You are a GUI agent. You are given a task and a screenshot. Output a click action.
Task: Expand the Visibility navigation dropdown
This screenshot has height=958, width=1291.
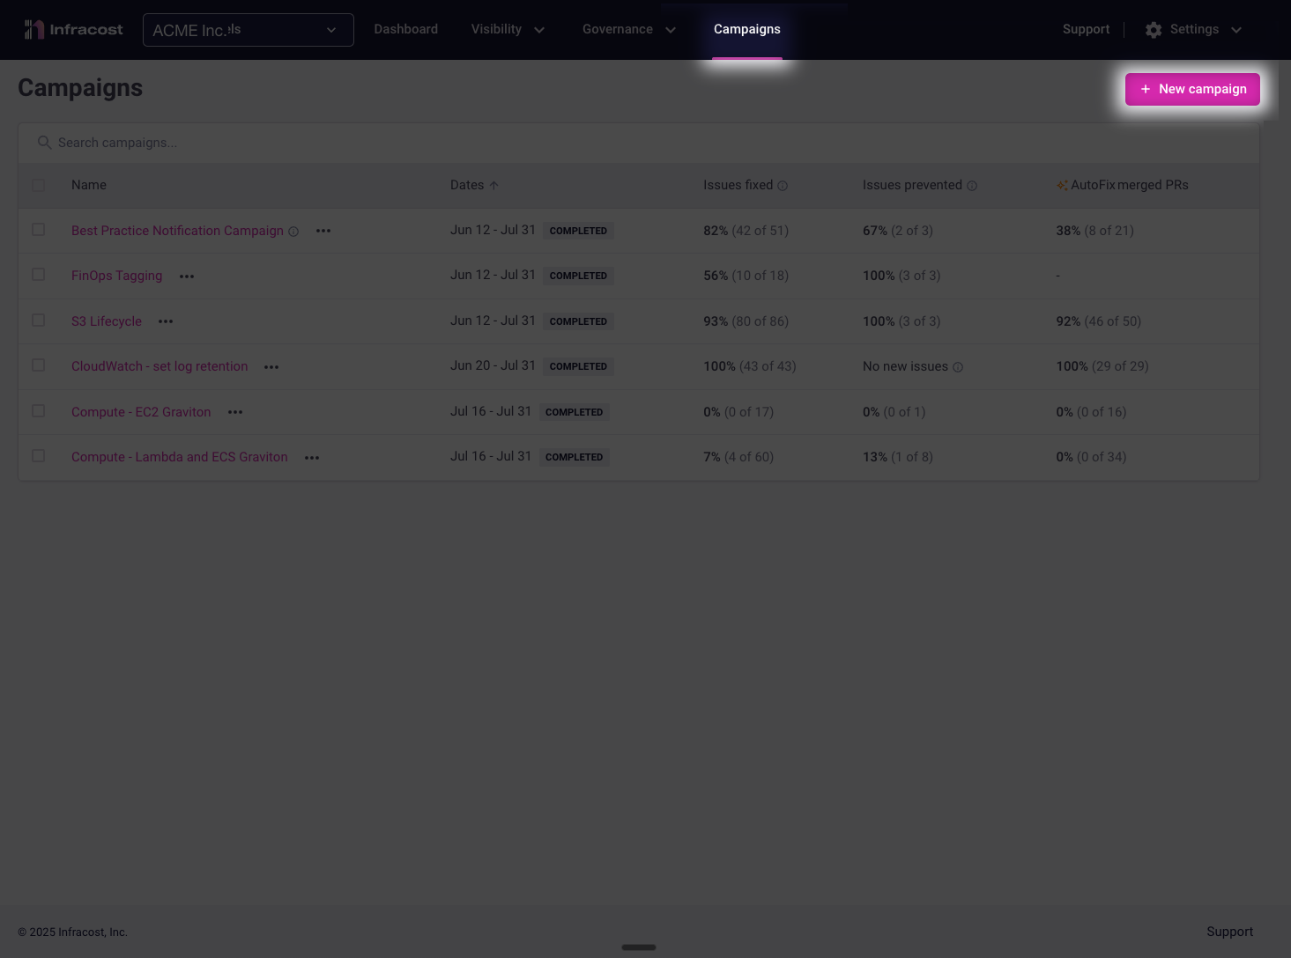point(508,30)
